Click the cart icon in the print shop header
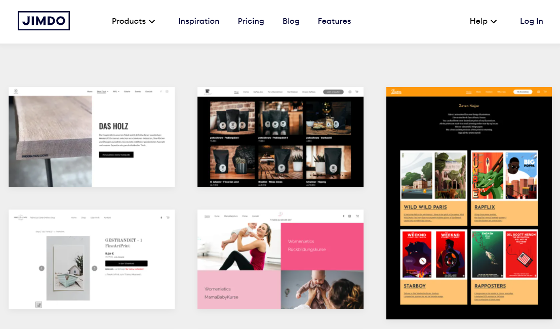This screenshot has width=560, height=329. [168, 217]
